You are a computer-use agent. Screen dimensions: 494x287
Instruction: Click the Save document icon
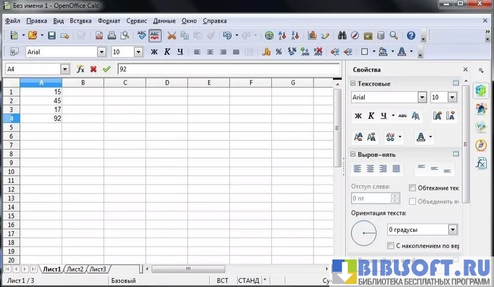[x=52, y=35]
